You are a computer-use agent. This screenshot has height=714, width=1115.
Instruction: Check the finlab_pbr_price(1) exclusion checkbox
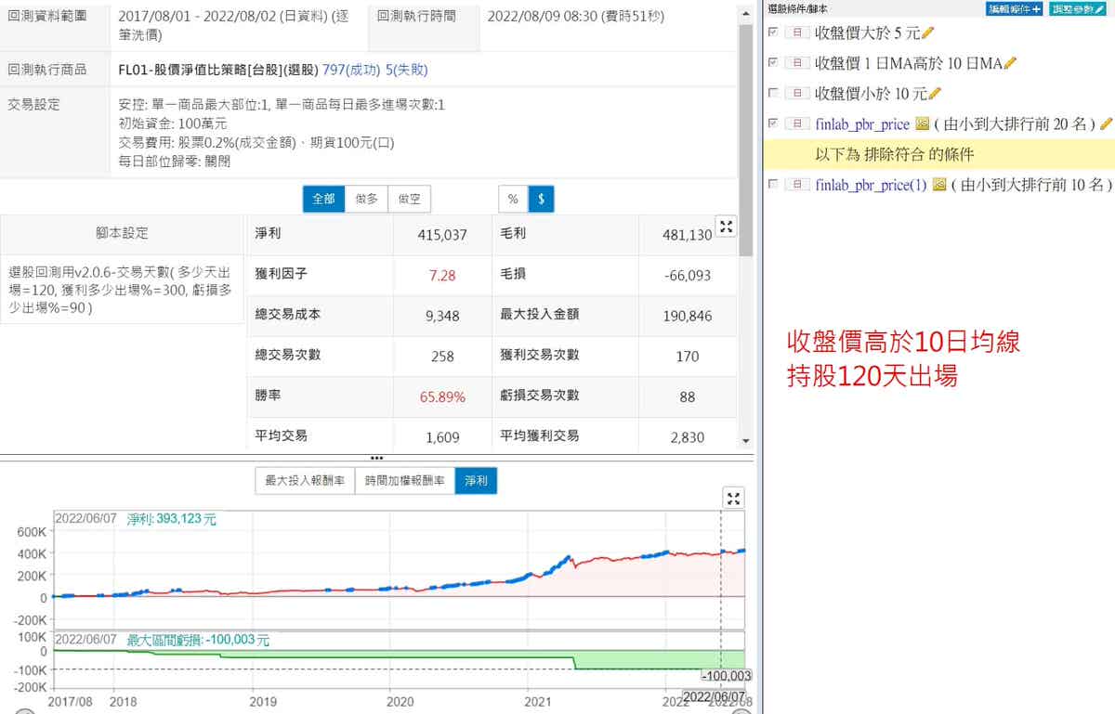tap(773, 185)
